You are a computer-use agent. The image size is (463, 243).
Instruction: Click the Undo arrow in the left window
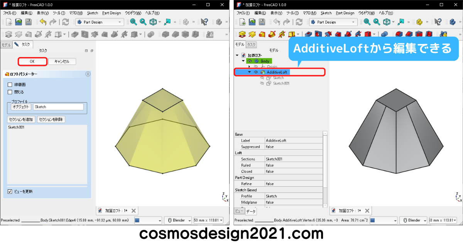tap(43, 22)
